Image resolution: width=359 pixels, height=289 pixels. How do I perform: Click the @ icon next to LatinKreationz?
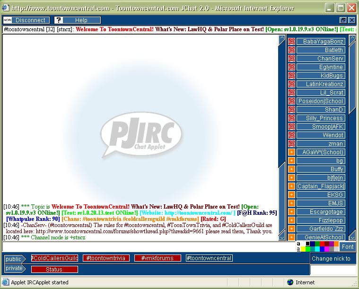[x=291, y=84]
